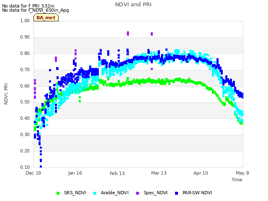Click the Jan 16 x-axis label
268x201 pixels.
75,173
